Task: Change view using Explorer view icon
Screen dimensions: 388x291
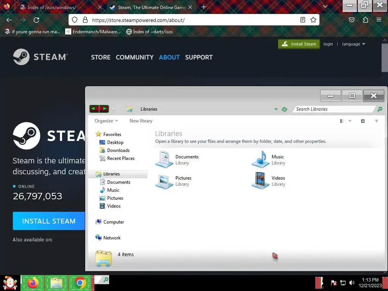Action: pyautogui.click(x=342, y=121)
